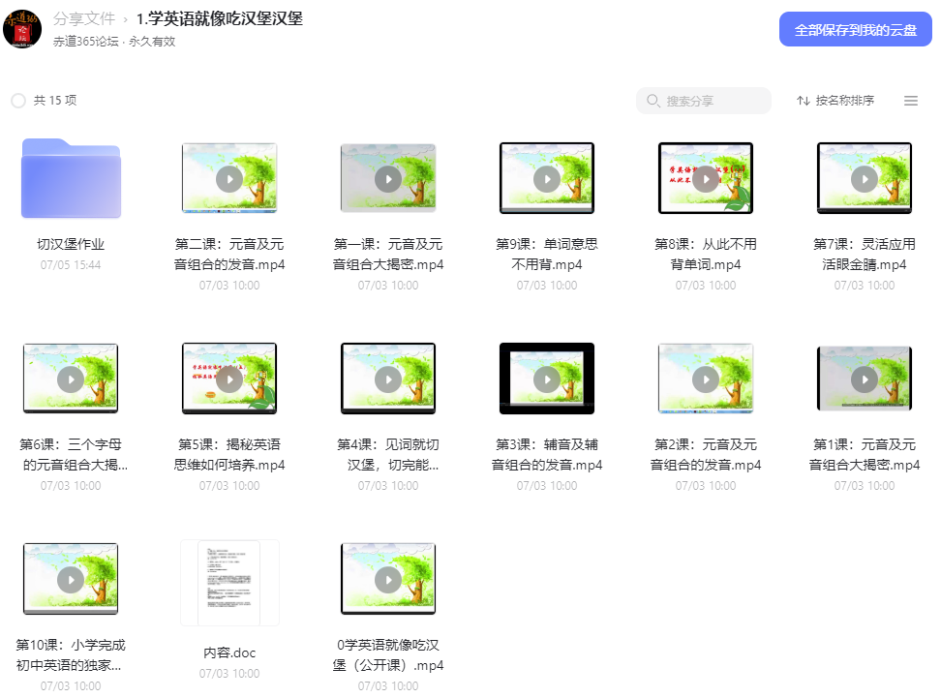Open the 第10课 小学完成初中英语 thumbnail
Image resolution: width=941 pixels, height=698 pixels.
[71, 579]
